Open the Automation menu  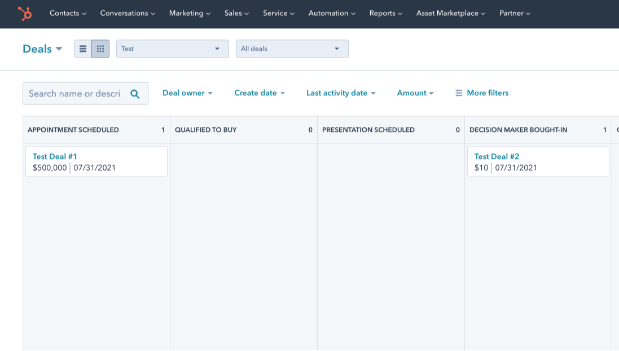tap(332, 14)
